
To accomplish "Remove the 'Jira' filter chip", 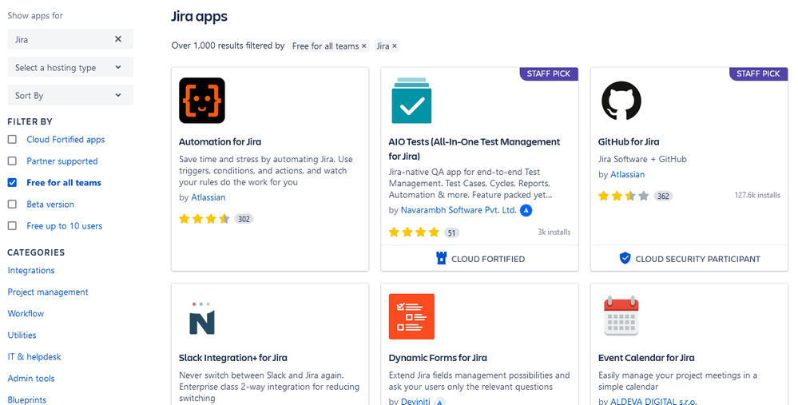I will tap(395, 46).
